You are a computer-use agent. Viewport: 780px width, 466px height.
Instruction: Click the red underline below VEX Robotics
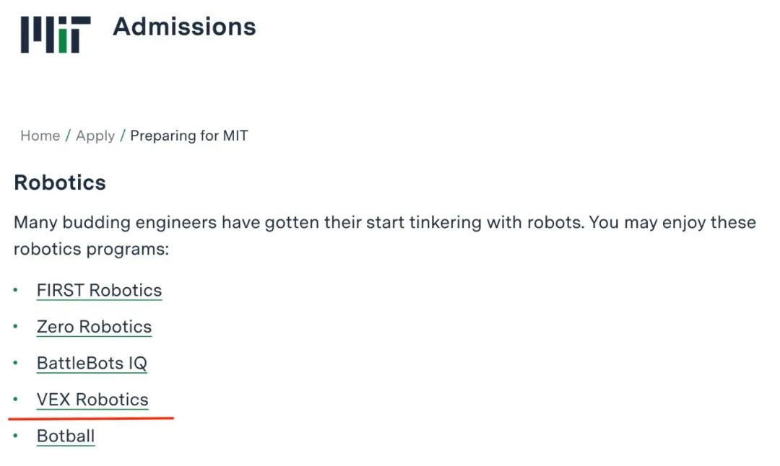[x=91, y=417]
